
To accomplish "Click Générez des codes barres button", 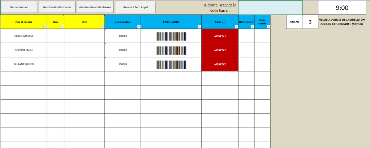I will (95, 7).
